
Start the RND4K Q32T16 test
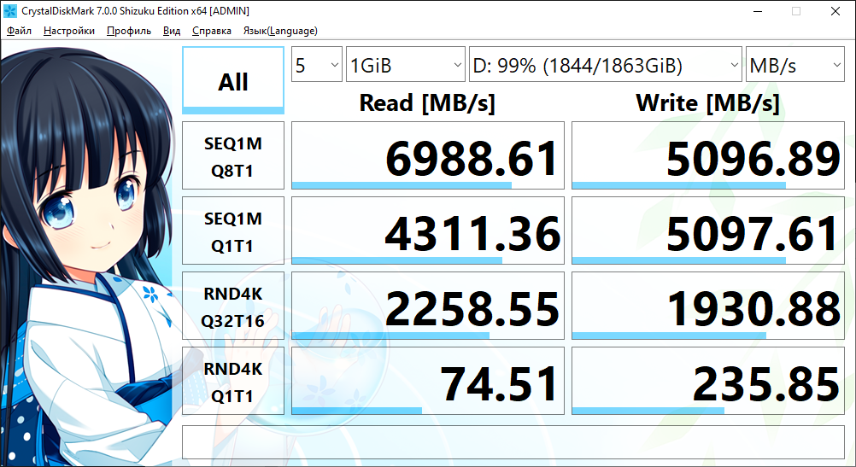coord(233,306)
